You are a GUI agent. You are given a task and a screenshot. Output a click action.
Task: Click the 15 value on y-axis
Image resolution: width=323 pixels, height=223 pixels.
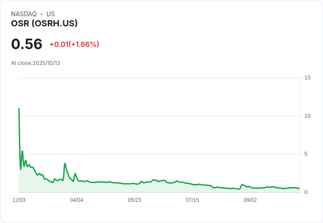point(307,78)
